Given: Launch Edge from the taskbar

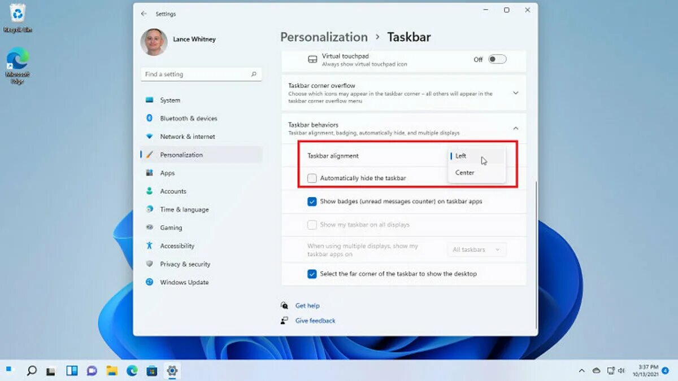Looking at the screenshot, I should (x=132, y=371).
